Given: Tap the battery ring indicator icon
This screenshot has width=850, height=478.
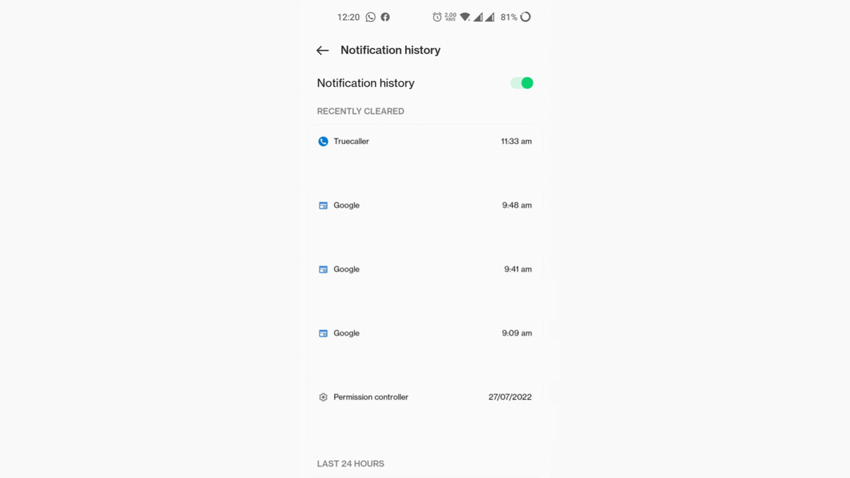Looking at the screenshot, I should 525,17.
